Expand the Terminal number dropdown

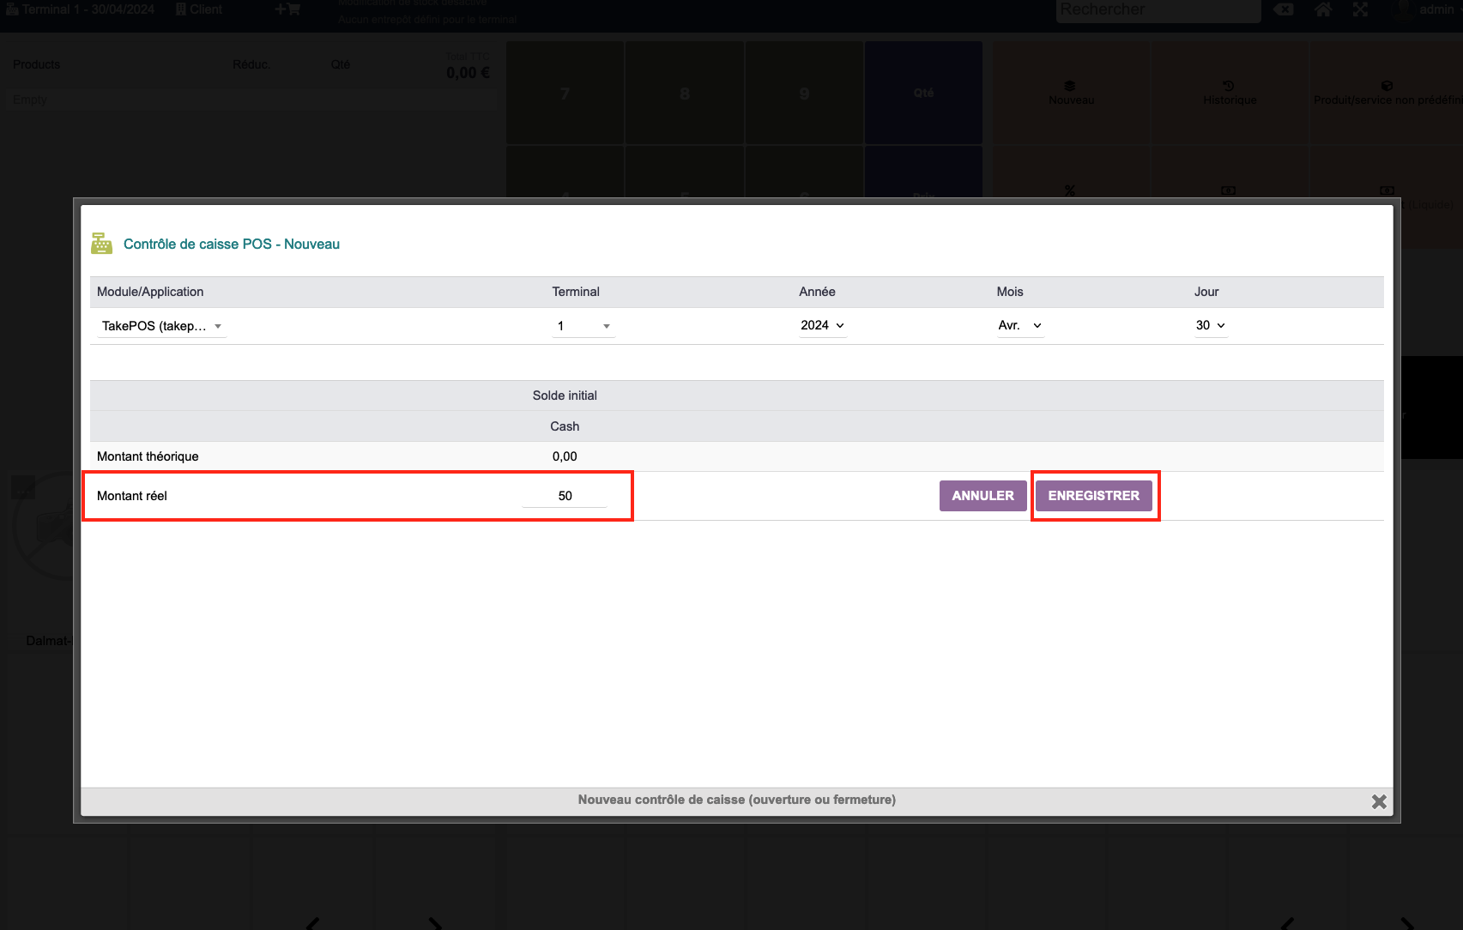pos(583,326)
